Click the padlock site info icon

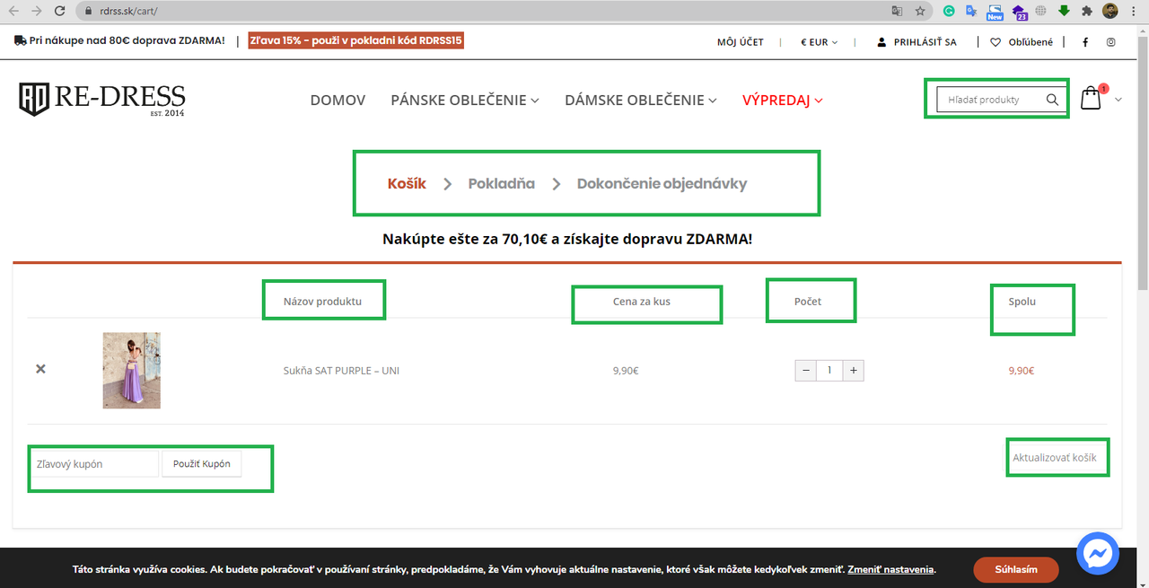click(x=88, y=12)
